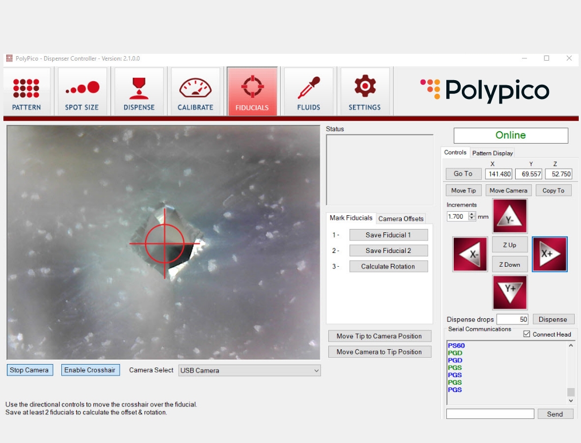Switch to the Camera Offsets tab

401,219
